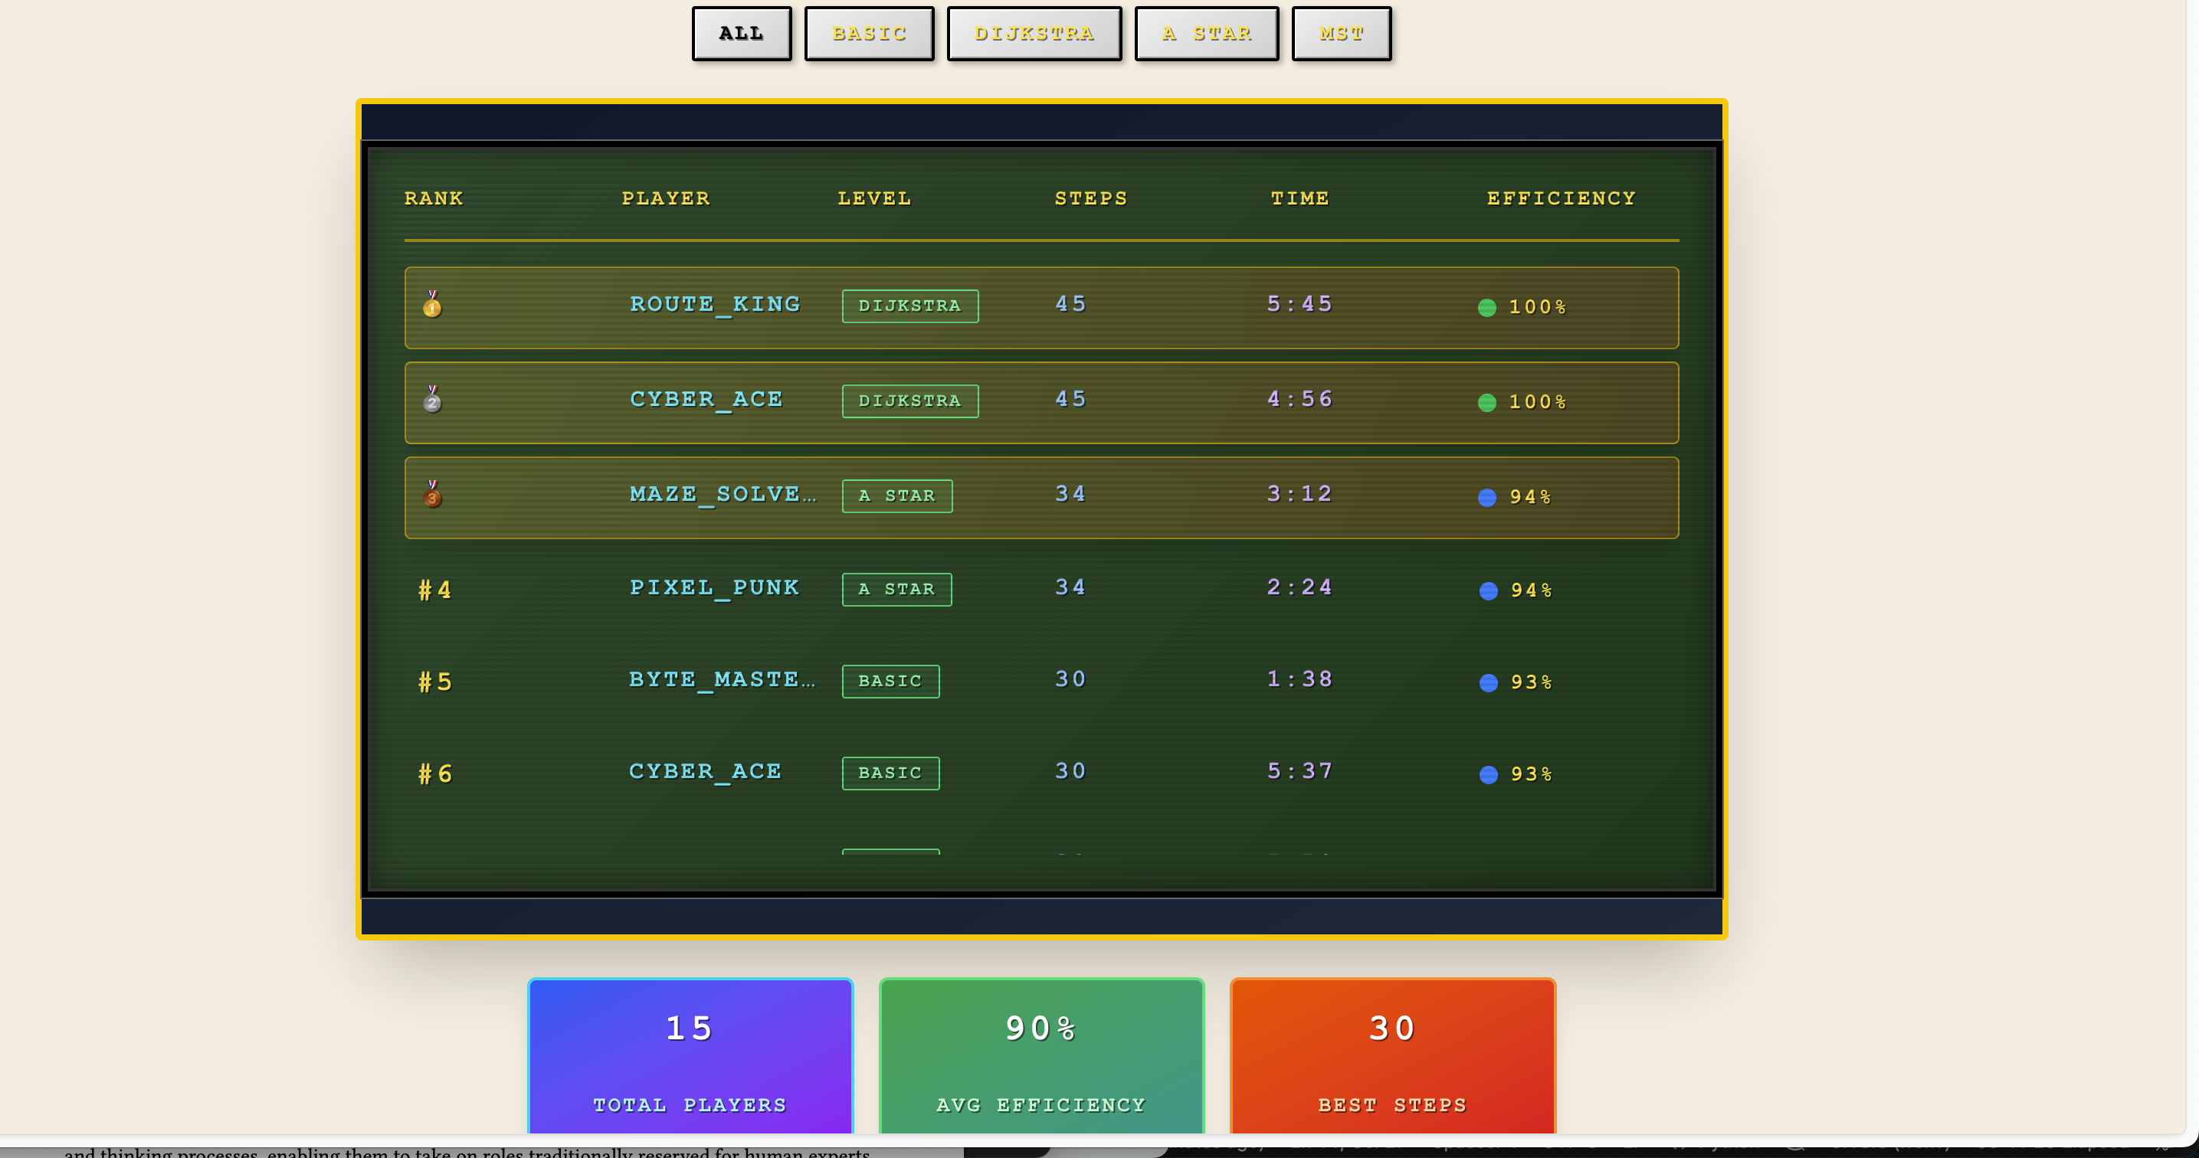
Task: Show only A STAR level scores
Action: pos(1206,34)
